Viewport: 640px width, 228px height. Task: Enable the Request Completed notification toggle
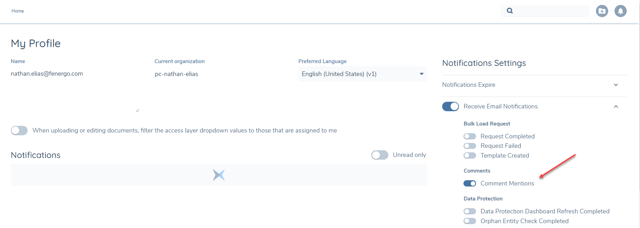470,136
